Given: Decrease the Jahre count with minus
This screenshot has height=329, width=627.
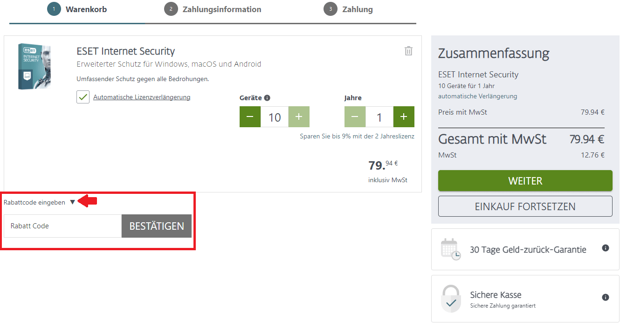Looking at the screenshot, I should pos(355,117).
